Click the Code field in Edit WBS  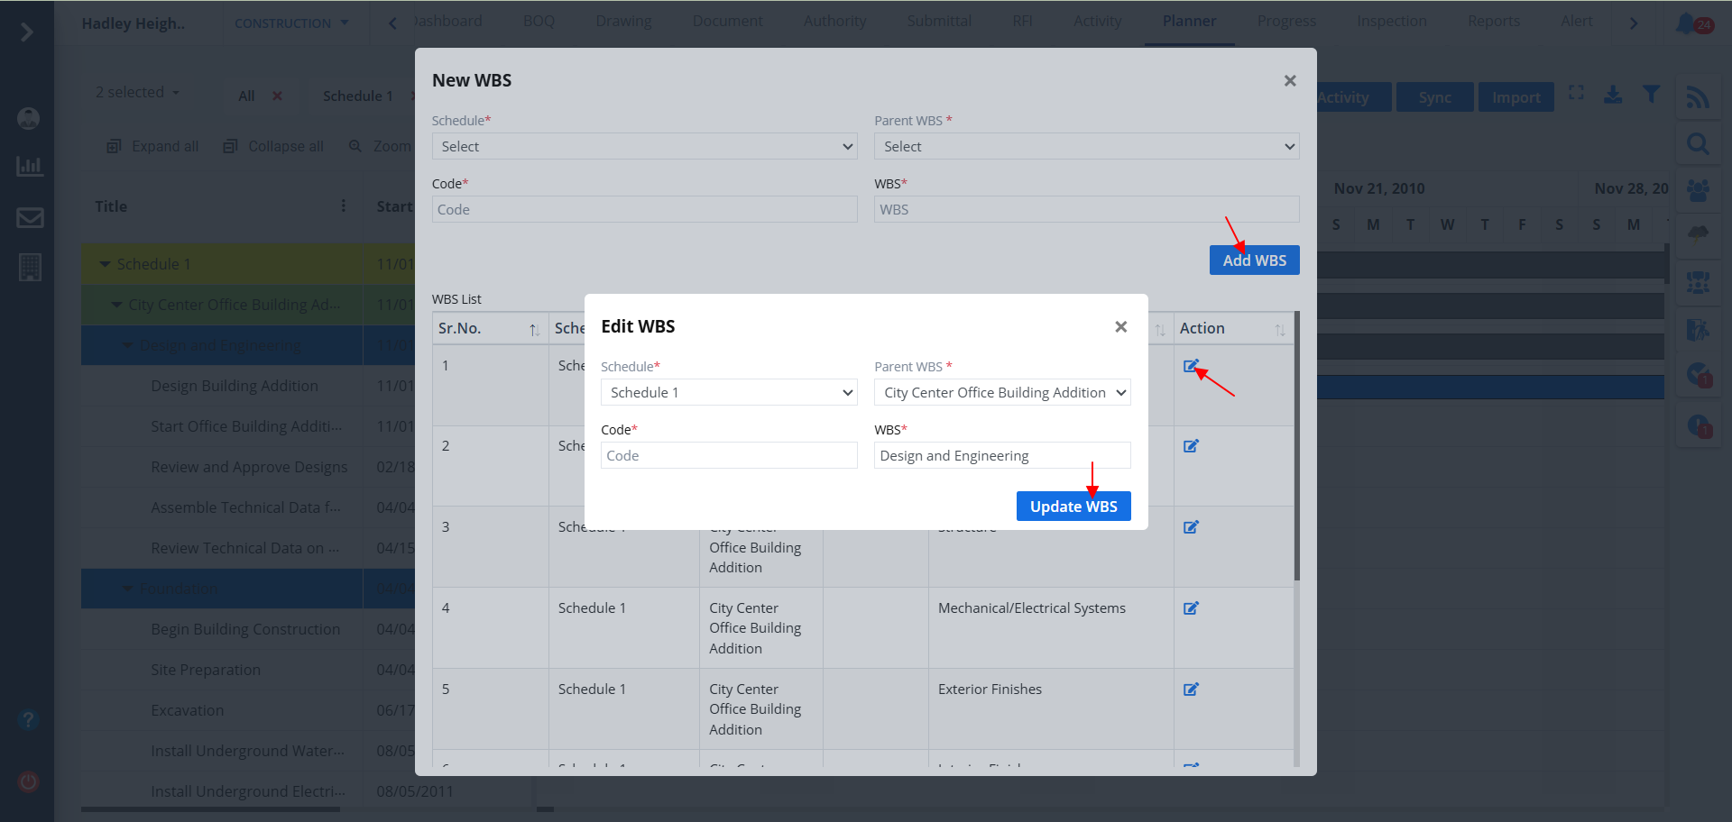[729, 456]
